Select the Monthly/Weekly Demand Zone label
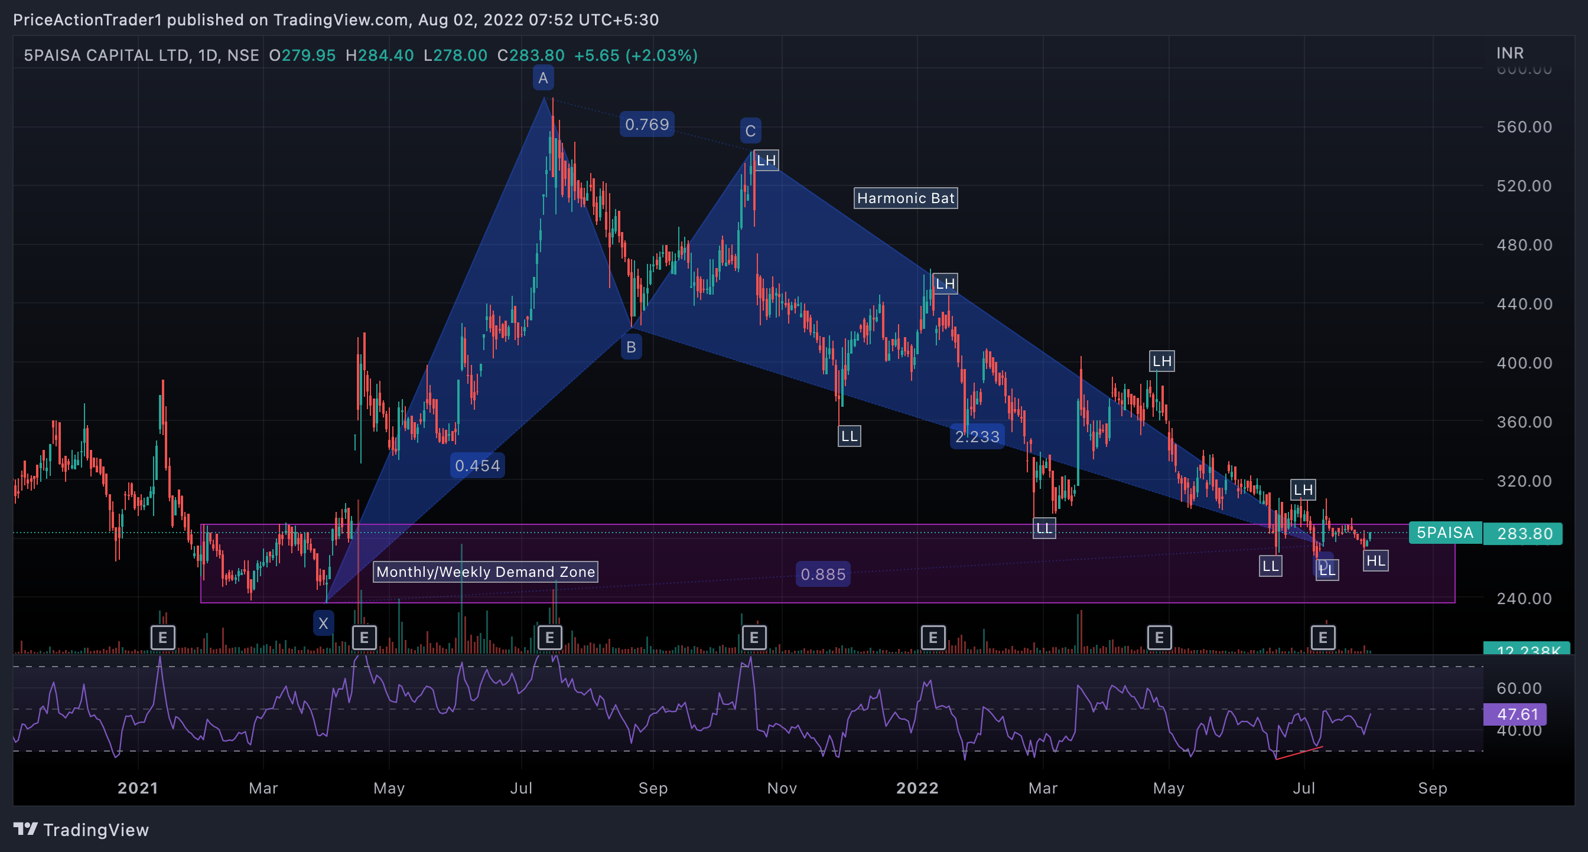Screen dimensions: 1588x852 486,572
